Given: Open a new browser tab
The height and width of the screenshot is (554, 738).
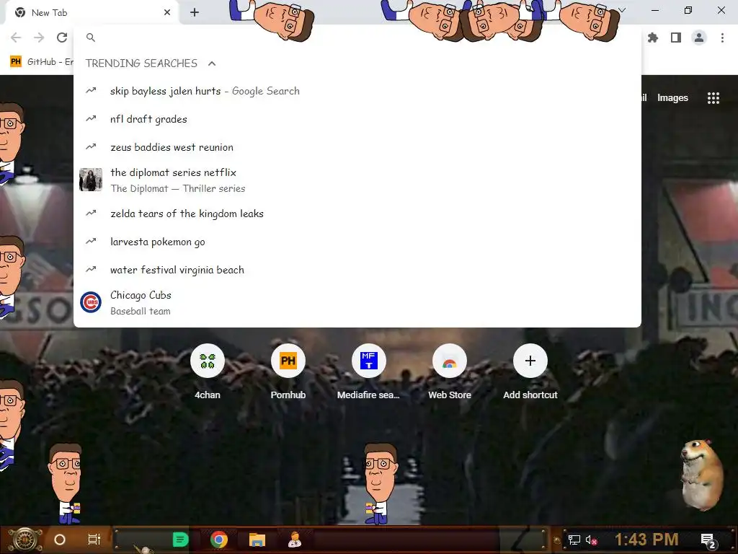Looking at the screenshot, I should 195,13.
